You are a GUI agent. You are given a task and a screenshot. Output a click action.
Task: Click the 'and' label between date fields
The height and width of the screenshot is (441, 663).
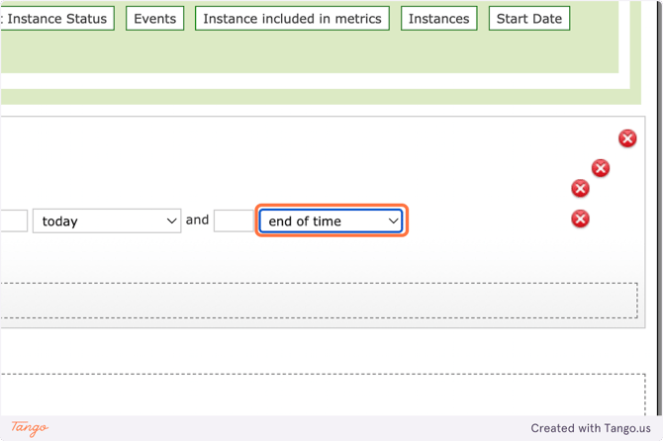point(198,220)
